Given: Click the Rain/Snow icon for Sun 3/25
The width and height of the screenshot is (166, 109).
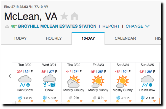Looking at the screenshot, I should [x=147, y=81].
